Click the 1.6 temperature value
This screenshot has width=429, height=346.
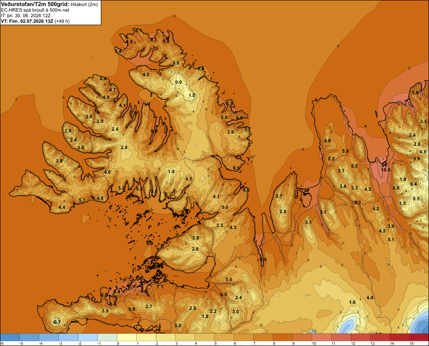[352, 302]
